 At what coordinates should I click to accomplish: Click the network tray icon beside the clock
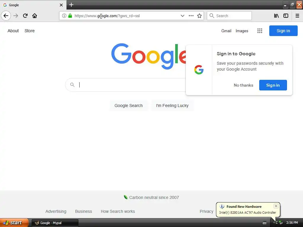click(x=281, y=223)
